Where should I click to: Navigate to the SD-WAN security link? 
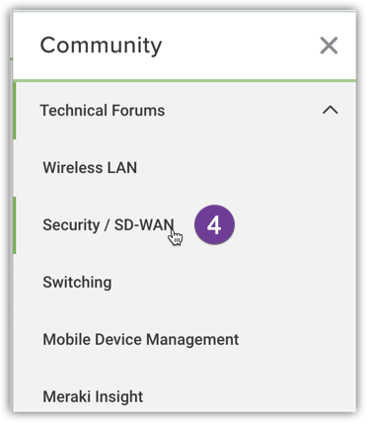click(x=109, y=225)
